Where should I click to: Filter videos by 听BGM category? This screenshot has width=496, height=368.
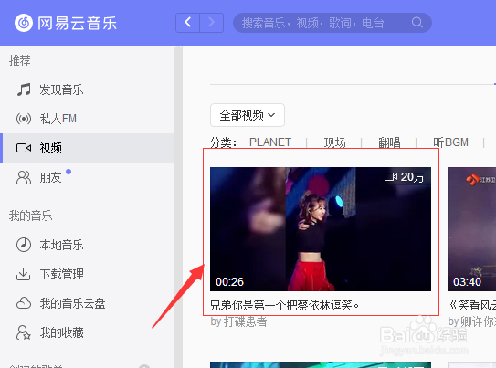coord(450,142)
